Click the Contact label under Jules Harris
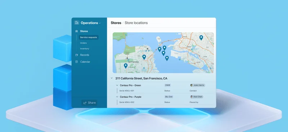The height and width of the screenshot is (132, 288). 193,91
